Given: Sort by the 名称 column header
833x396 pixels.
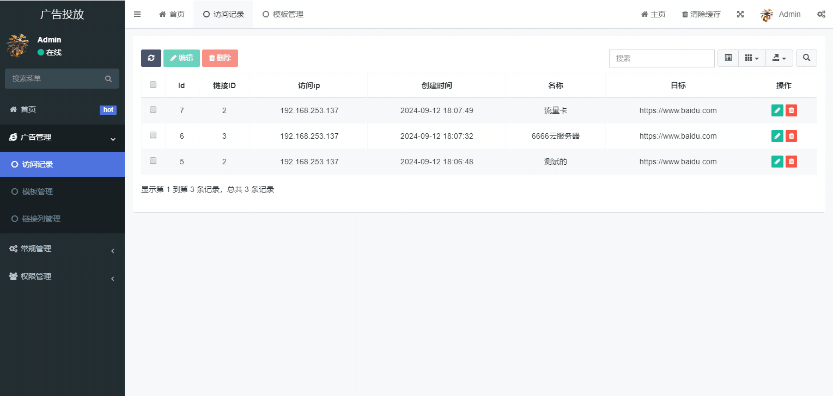Looking at the screenshot, I should click(x=556, y=85).
